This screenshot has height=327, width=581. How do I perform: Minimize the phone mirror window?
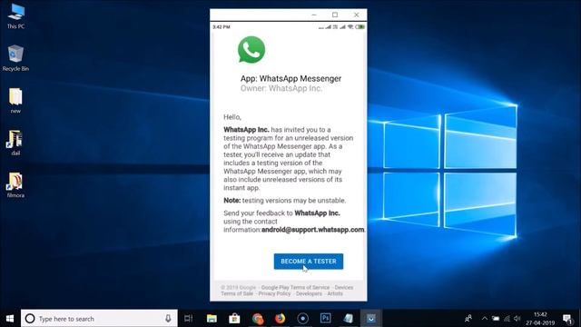click(x=314, y=15)
